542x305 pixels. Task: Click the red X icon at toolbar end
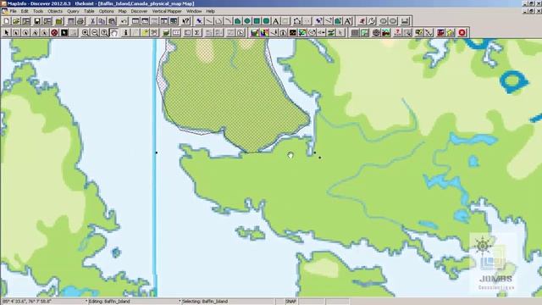coord(462,32)
